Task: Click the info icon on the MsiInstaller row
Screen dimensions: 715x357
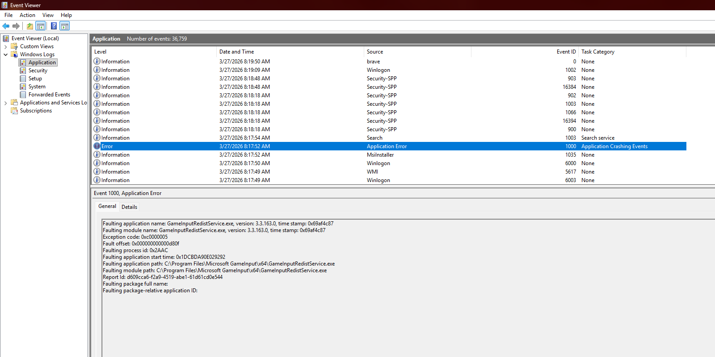Action: click(x=97, y=154)
